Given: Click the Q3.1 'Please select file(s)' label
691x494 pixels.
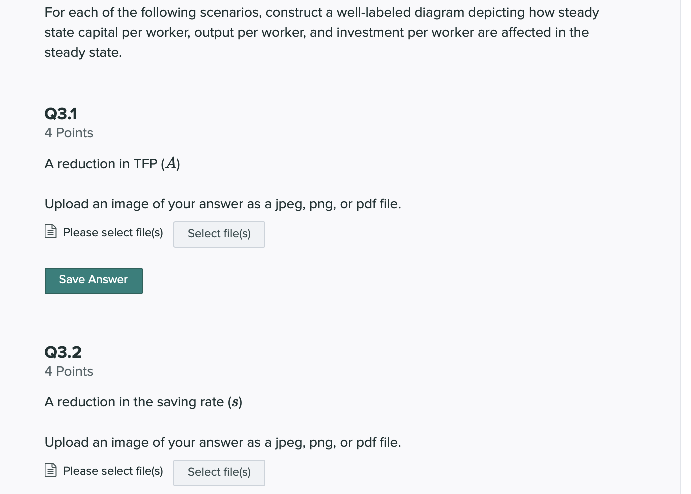Looking at the screenshot, I should click(113, 233).
